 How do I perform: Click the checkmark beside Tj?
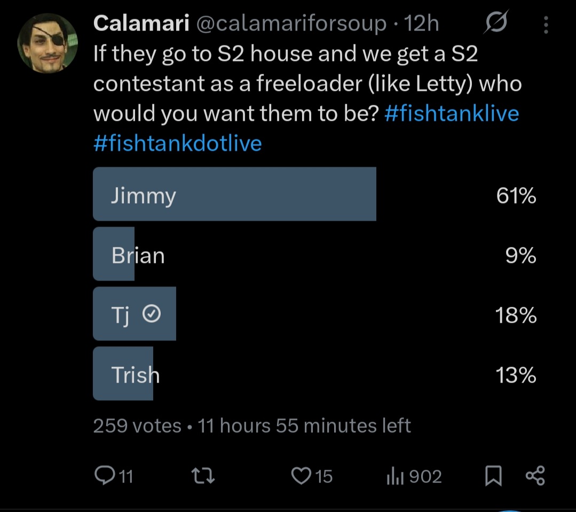pyautogui.click(x=152, y=314)
